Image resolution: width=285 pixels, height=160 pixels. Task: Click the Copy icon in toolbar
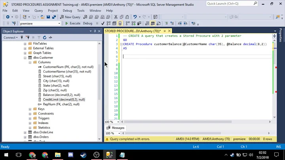[x=122, y=17]
